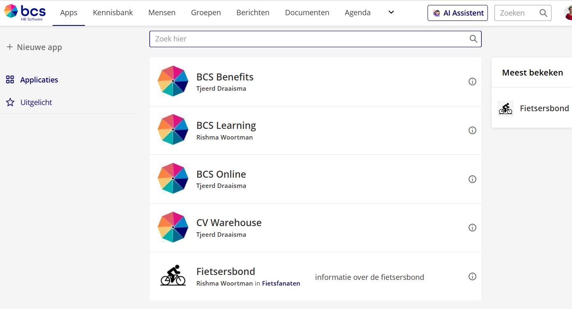Click the Meest bekeken heading

[533, 73]
